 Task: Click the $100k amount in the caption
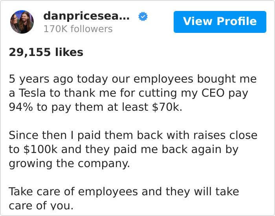click(40, 149)
